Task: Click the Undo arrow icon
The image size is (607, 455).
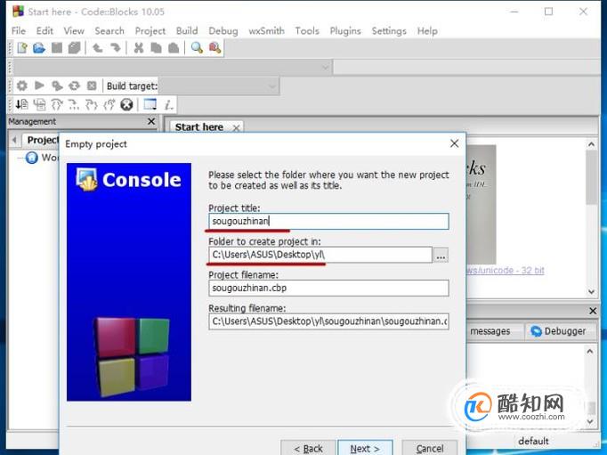Action: coord(97,48)
